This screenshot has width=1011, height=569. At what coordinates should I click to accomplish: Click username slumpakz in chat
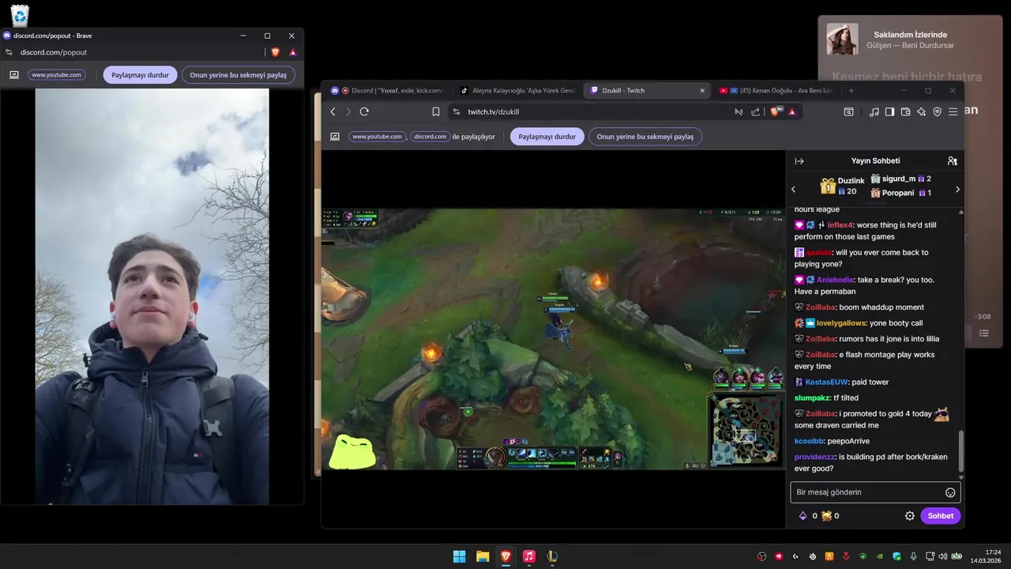click(x=812, y=398)
